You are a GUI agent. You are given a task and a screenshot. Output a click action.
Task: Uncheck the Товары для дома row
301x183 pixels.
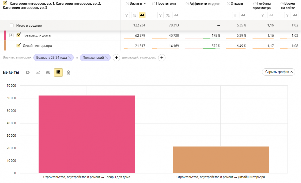coord(19,35)
